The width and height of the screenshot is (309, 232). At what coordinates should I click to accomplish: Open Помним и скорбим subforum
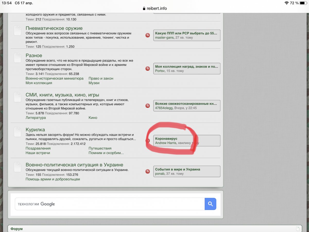click(x=106, y=153)
